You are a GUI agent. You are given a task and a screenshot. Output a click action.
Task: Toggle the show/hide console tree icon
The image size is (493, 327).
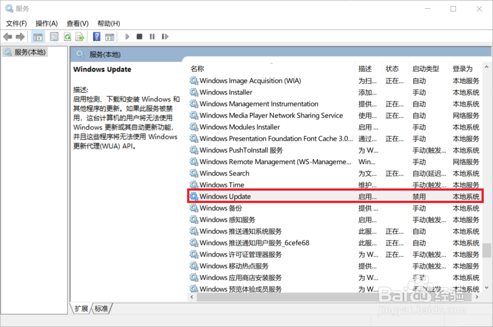(x=38, y=37)
